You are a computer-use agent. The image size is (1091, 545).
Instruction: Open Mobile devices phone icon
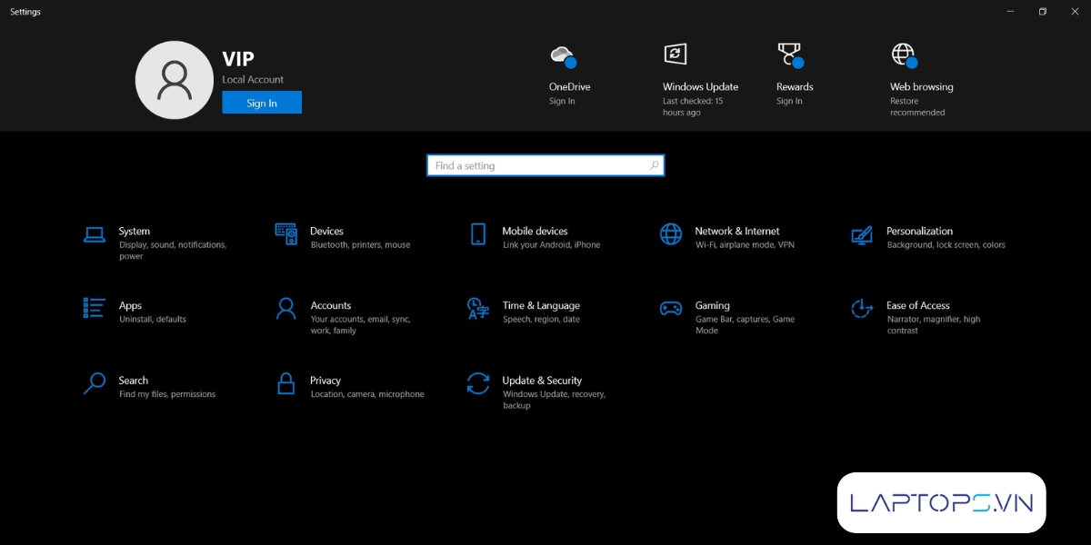(478, 234)
